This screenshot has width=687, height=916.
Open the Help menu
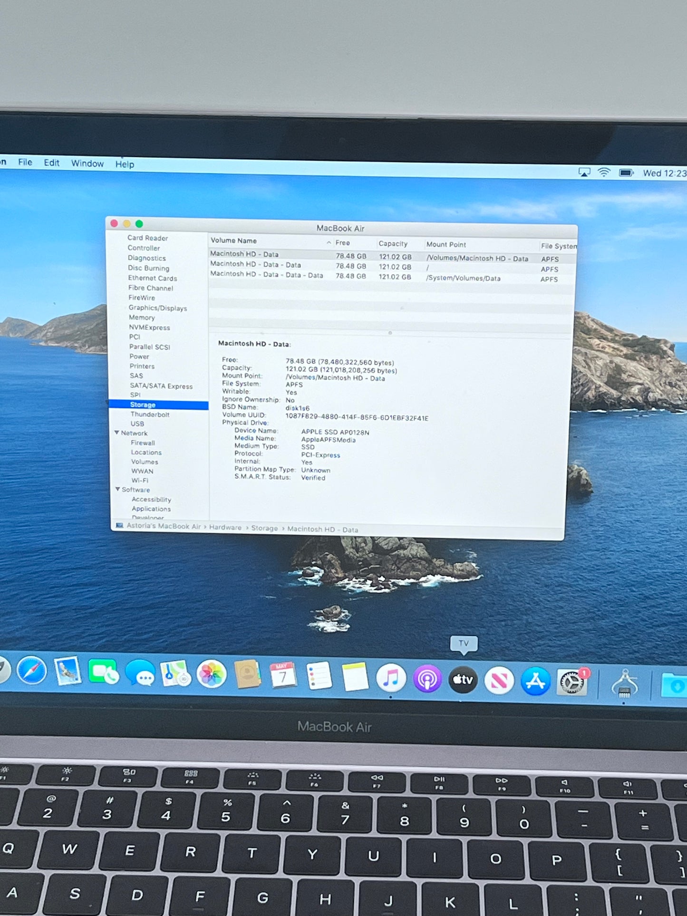pos(125,164)
